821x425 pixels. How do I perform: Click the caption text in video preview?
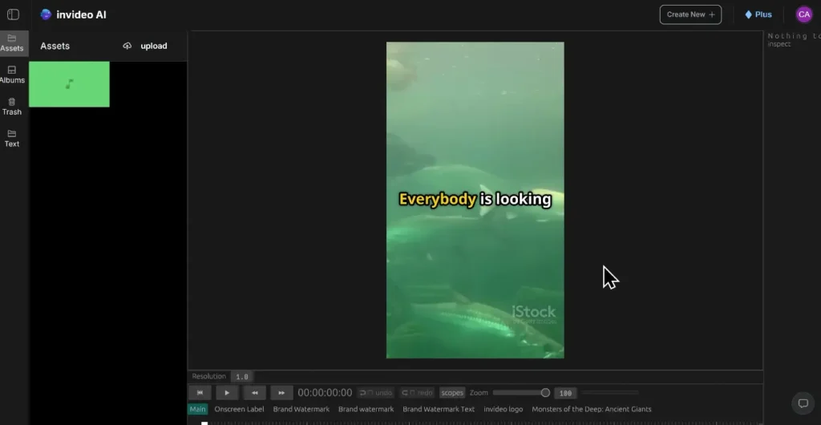(475, 200)
